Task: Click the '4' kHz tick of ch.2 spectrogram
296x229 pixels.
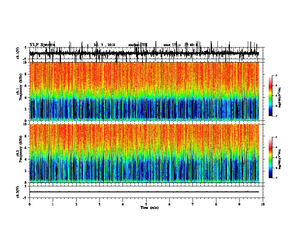Action: pyautogui.click(x=26, y=159)
